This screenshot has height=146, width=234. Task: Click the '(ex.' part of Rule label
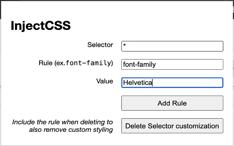[60, 63]
